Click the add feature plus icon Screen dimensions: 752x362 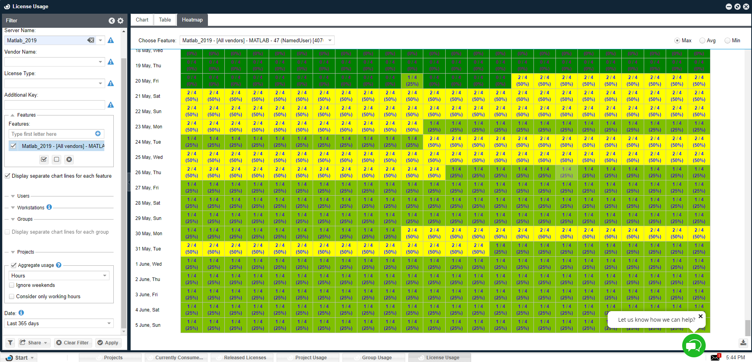(x=98, y=134)
